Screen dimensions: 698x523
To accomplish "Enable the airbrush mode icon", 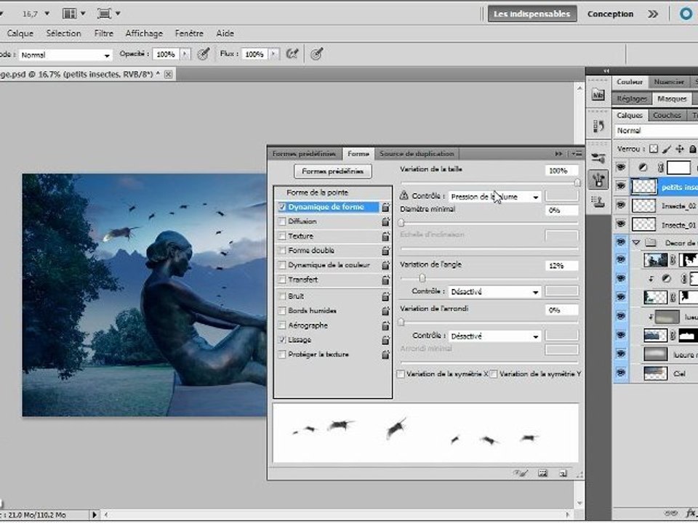I will click(x=292, y=54).
